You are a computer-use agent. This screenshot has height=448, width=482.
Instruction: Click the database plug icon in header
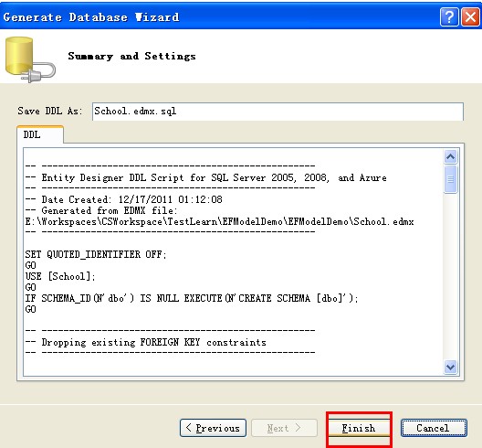(30, 59)
